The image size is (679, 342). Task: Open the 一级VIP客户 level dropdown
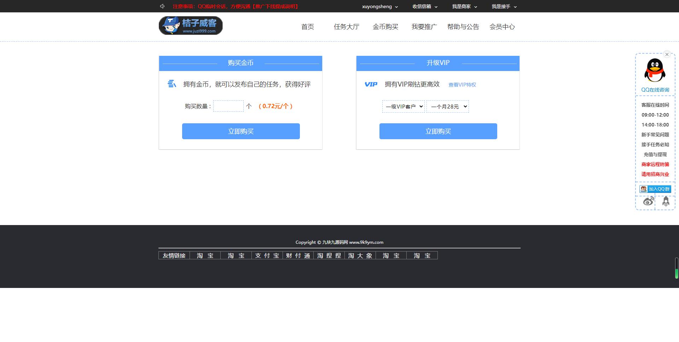403,106
